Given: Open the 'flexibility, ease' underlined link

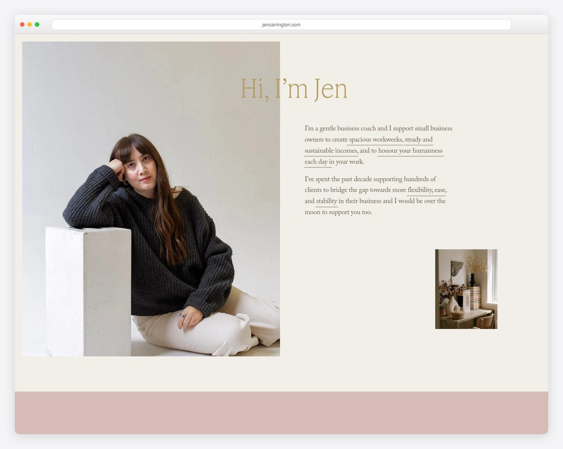Looking at the screenshot, I should pyautogui.click(x=427, y=190).
